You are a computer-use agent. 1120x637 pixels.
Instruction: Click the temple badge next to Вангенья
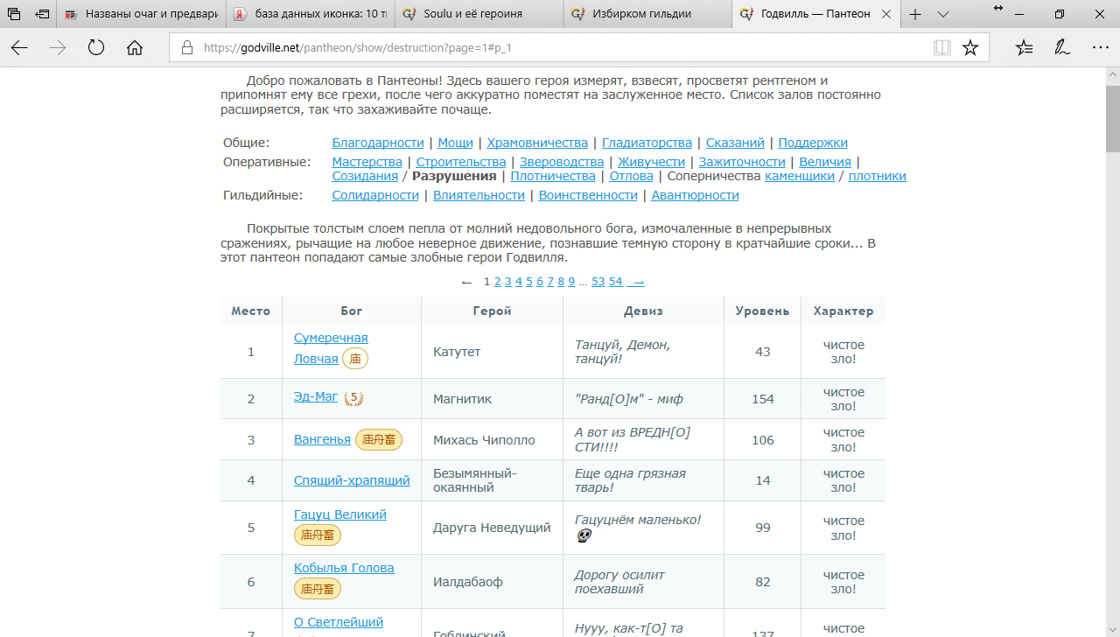[379, 440]
